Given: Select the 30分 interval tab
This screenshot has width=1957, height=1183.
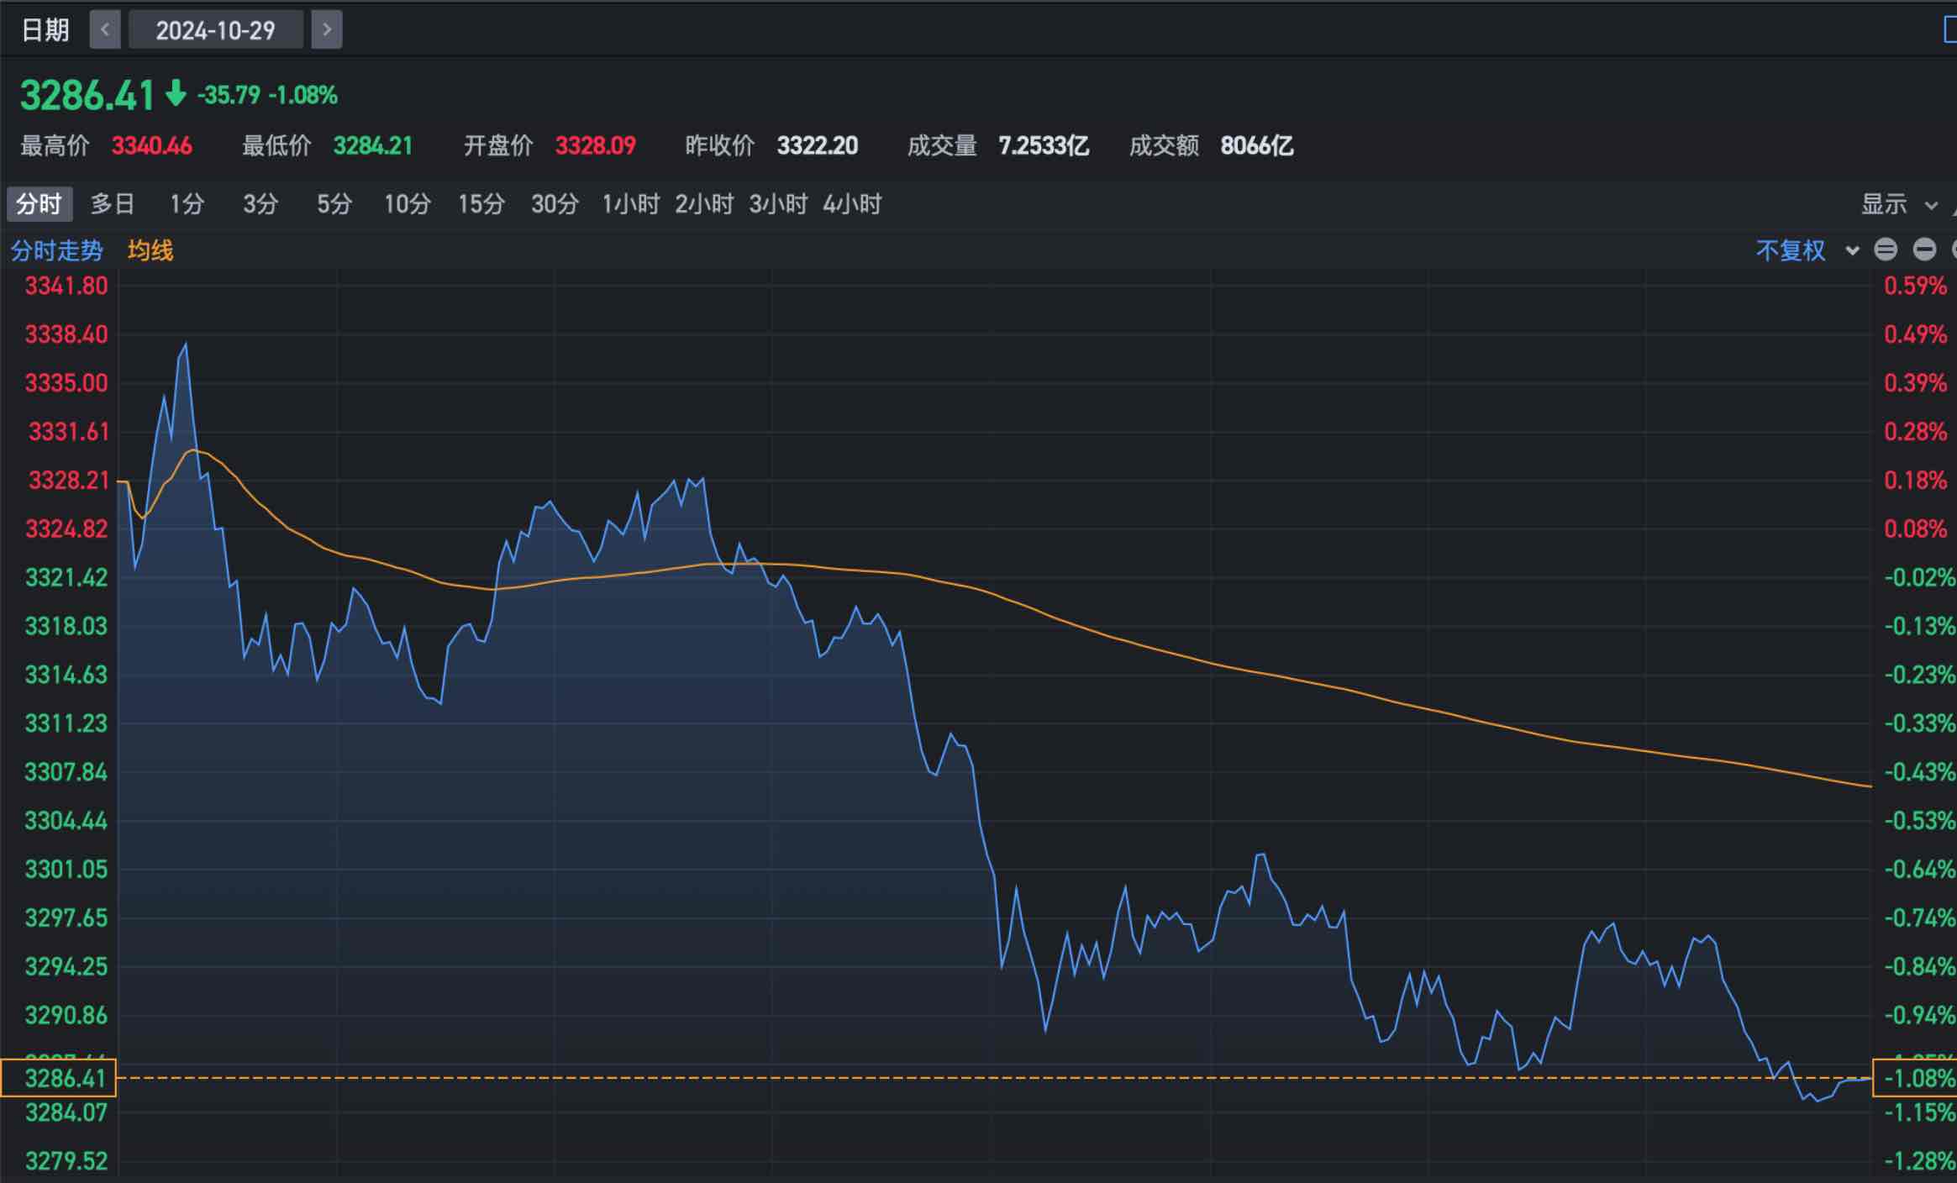Looking at the screenshot, I should (x=555, y=204).
